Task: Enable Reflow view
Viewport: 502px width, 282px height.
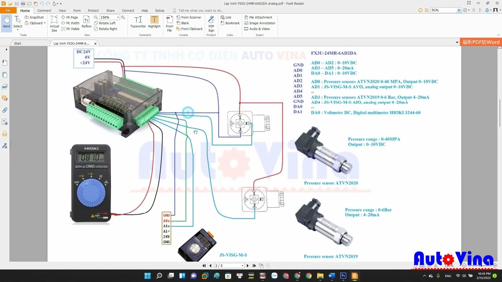Action: click(x=87, y=22)
